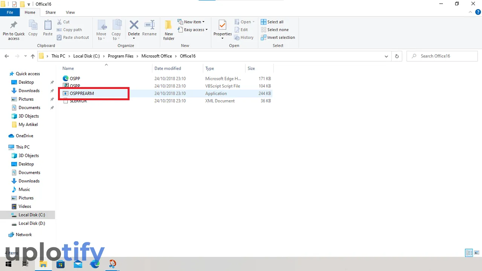Select the SLERROR XML document
The height and width of the screenshot is (271, 482).
(166, 101)
